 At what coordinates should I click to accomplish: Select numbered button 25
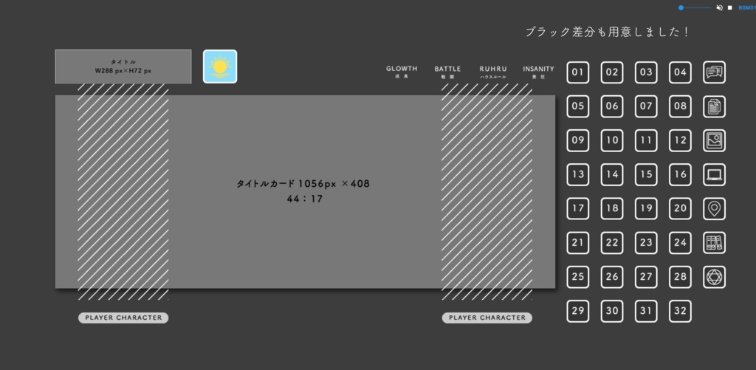pos(577,277)
